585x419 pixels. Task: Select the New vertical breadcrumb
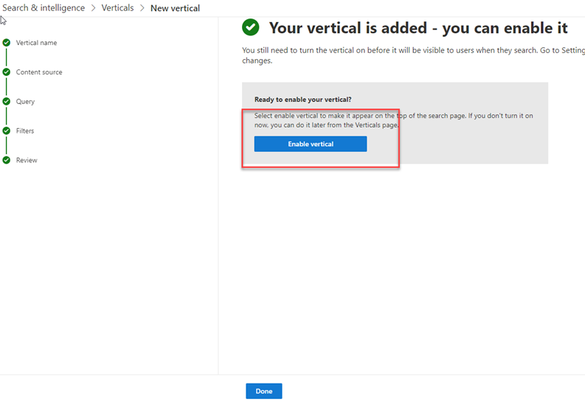pyautogui.click(x=175, y=8)
